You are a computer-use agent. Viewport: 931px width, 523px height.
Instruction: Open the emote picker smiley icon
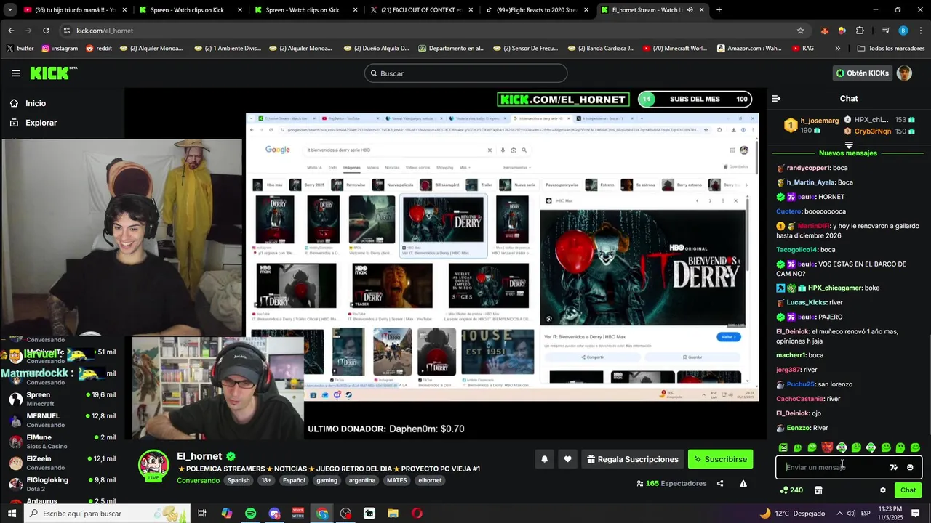pyautogui.click(x=910, y=467)
